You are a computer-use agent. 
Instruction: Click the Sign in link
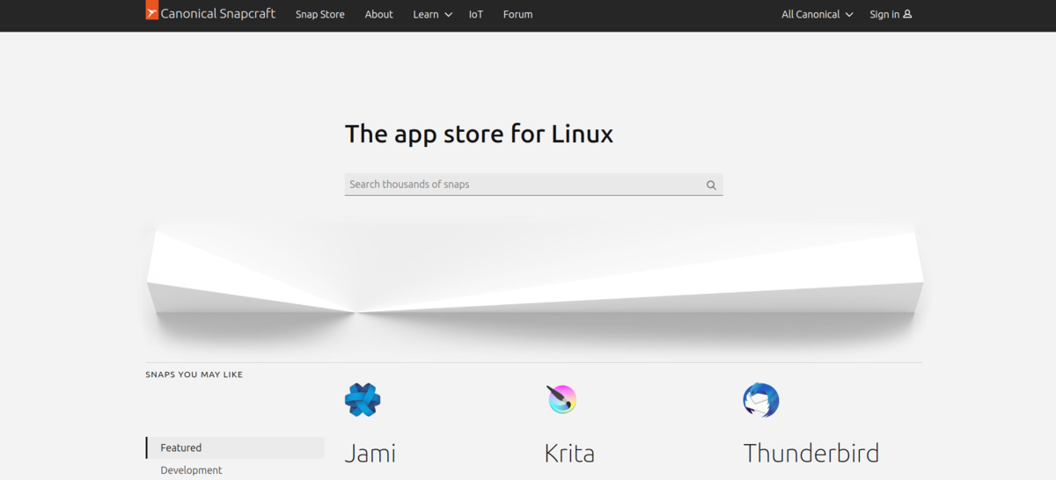[x=891, y=14]
